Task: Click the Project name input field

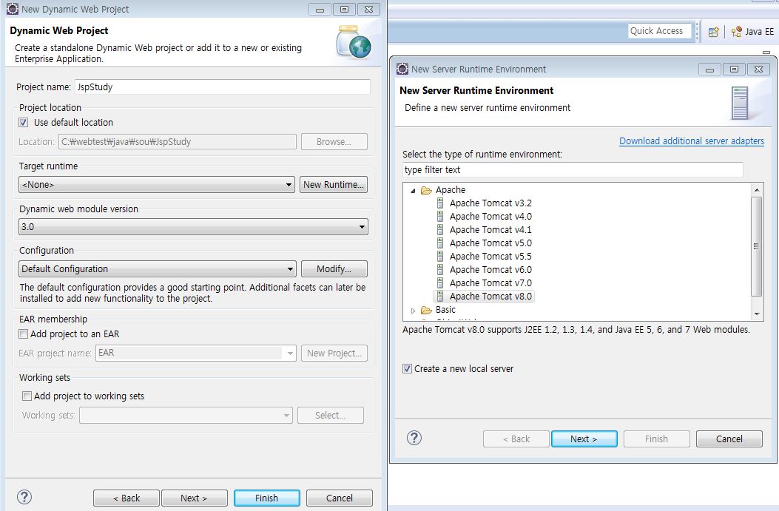Action: pos(223,87)
